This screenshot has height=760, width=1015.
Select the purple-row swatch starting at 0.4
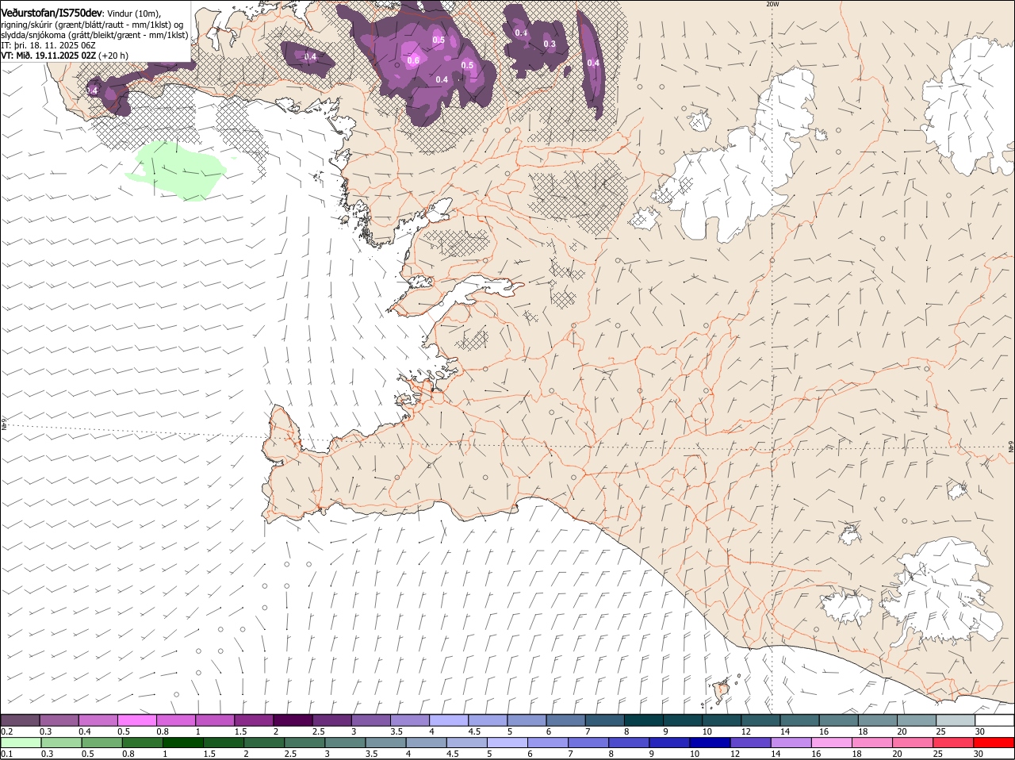click(x=98, y=720)
